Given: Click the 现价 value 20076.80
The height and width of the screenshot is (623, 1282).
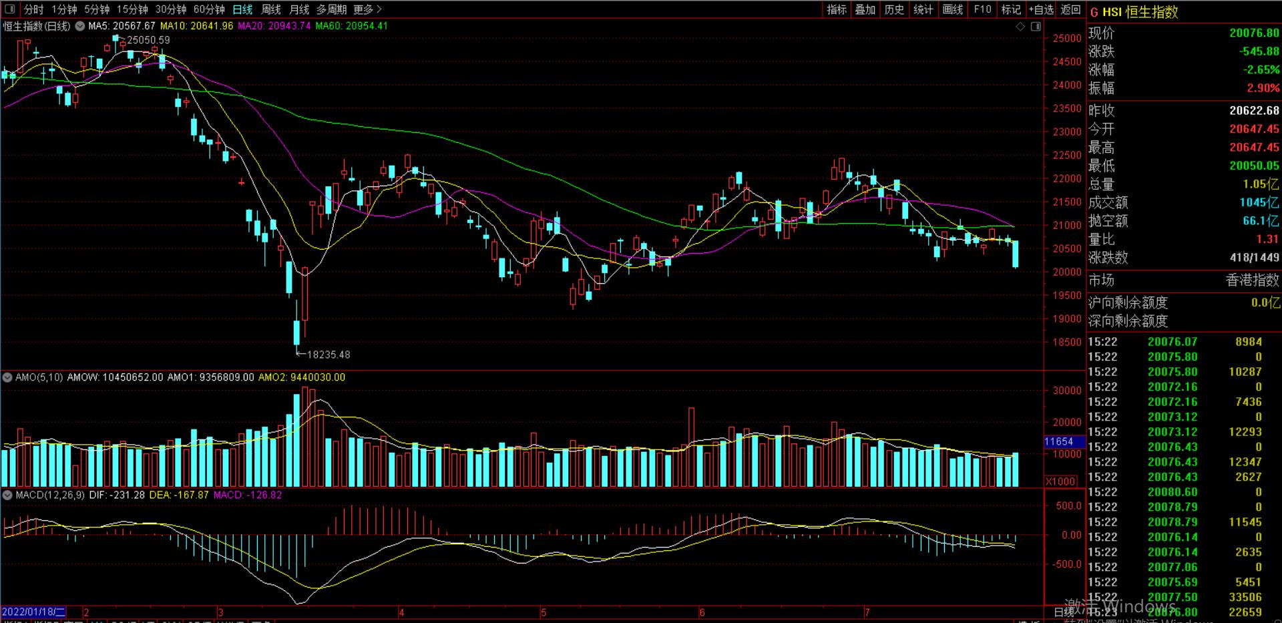Looking at the screenshot, I should point(1254,33).
